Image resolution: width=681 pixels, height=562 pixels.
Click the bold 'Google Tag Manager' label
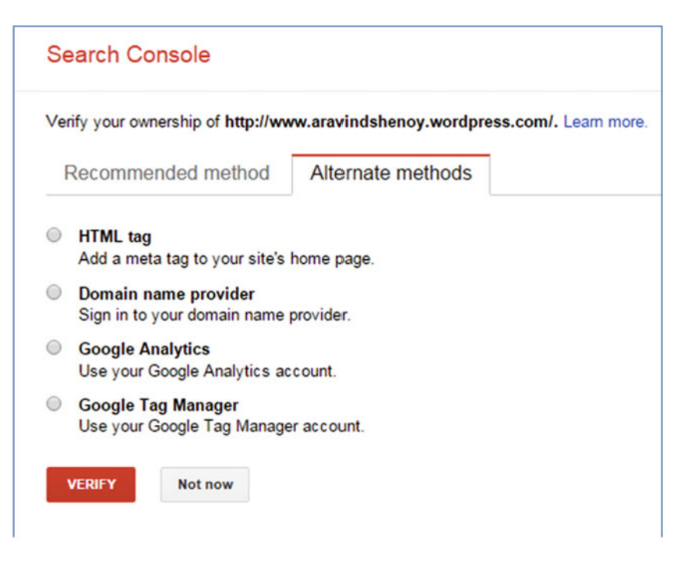coord(158,405)
